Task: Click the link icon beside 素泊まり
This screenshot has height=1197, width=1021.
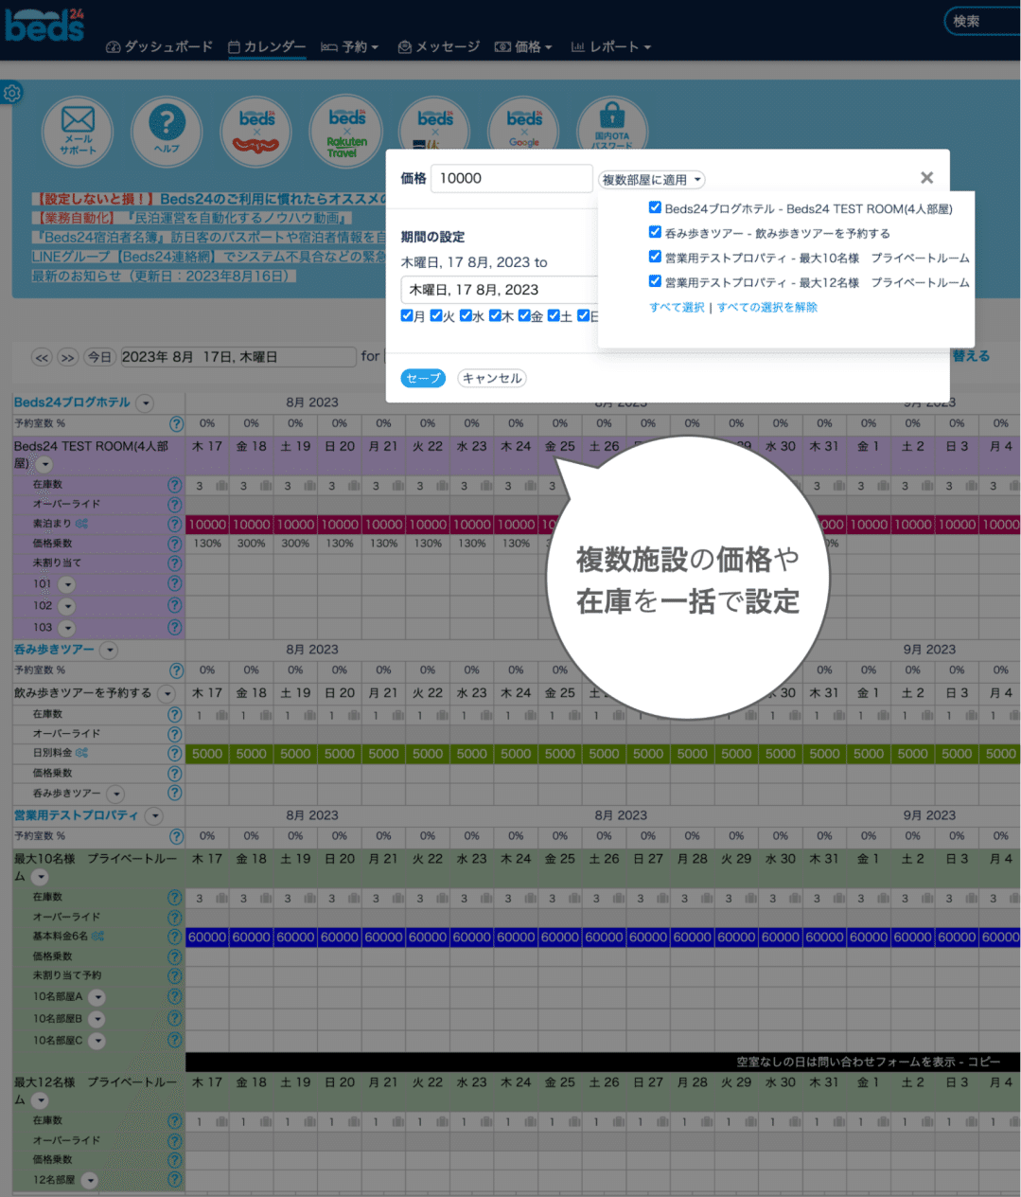Action: coord(82,523)
